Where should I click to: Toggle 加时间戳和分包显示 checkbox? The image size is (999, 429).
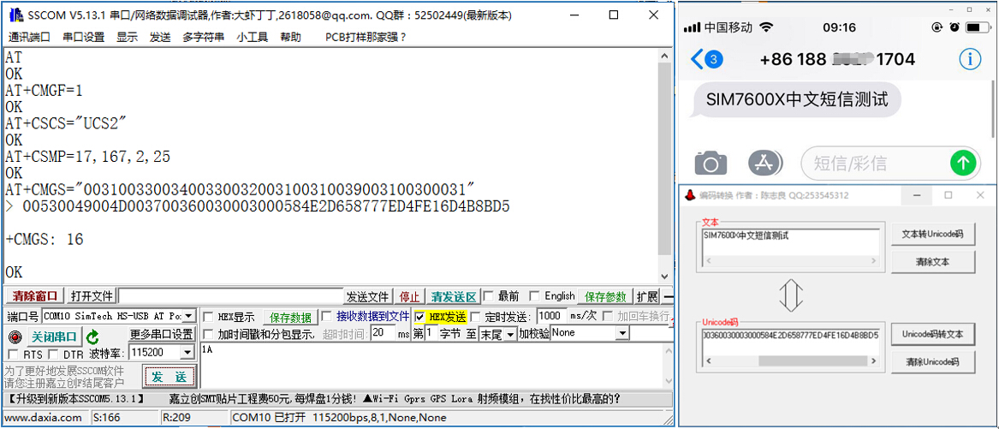click(x=208, y=333)
